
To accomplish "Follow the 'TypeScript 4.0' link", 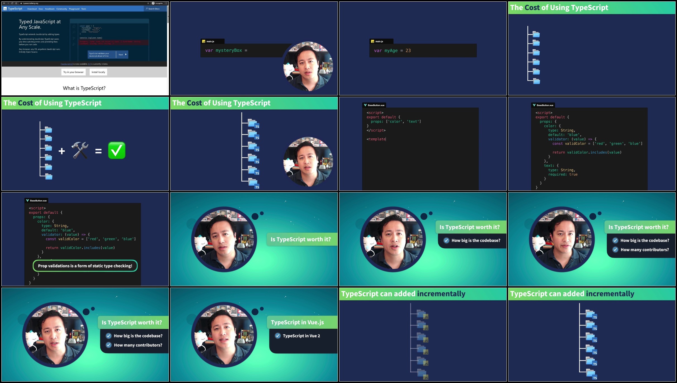I will [x=67, y=64].
